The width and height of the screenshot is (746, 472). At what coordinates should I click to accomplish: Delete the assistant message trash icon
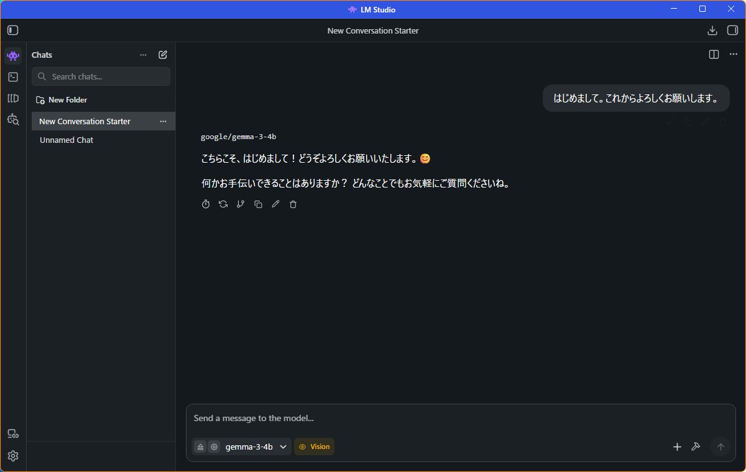pos(293,204)
